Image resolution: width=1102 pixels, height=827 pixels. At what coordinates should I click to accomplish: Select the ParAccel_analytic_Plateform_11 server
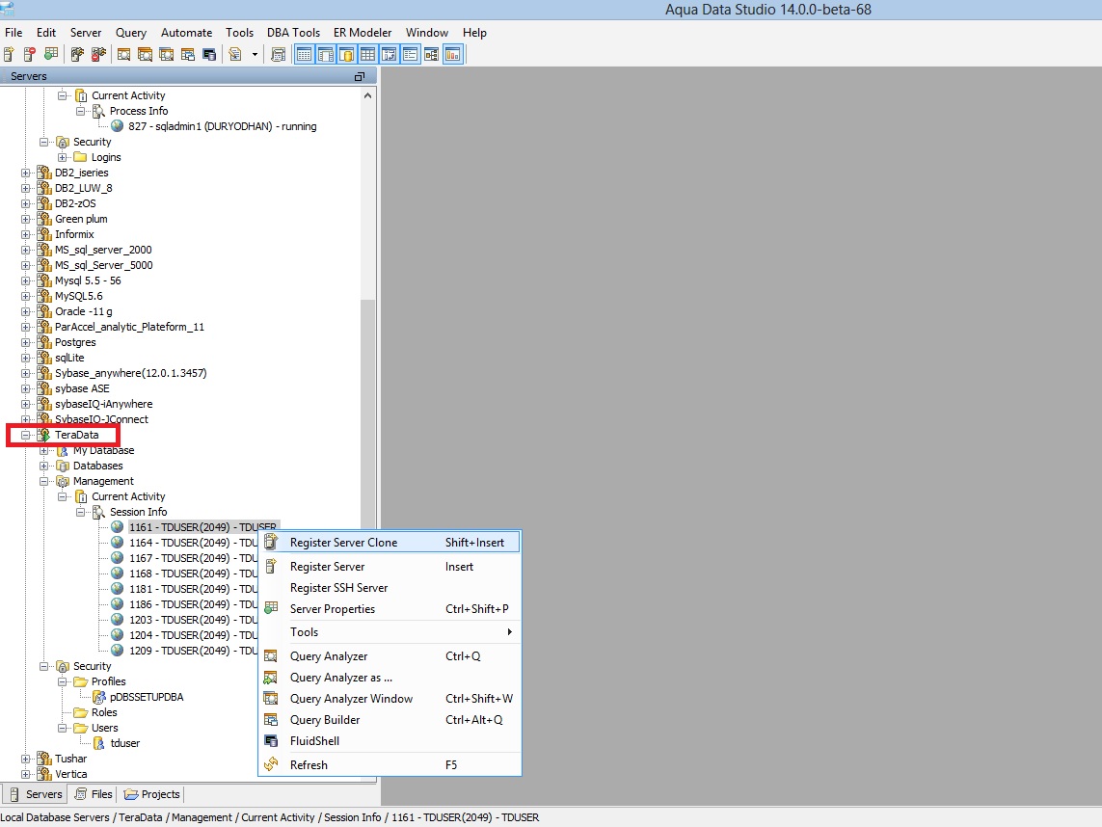point(129,327)
